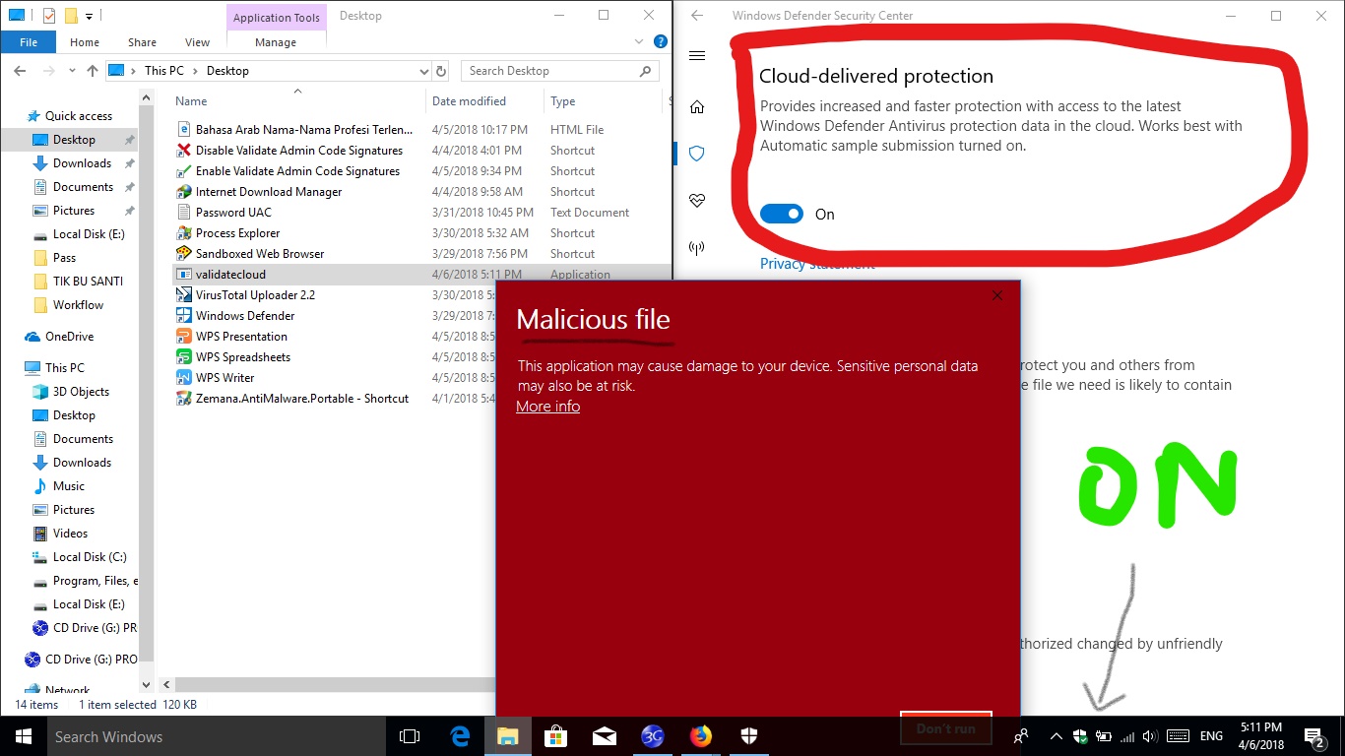This screenshot has width=1345, height=756.
Task: Open Task View on taskbar
Action: coord(410,736)
